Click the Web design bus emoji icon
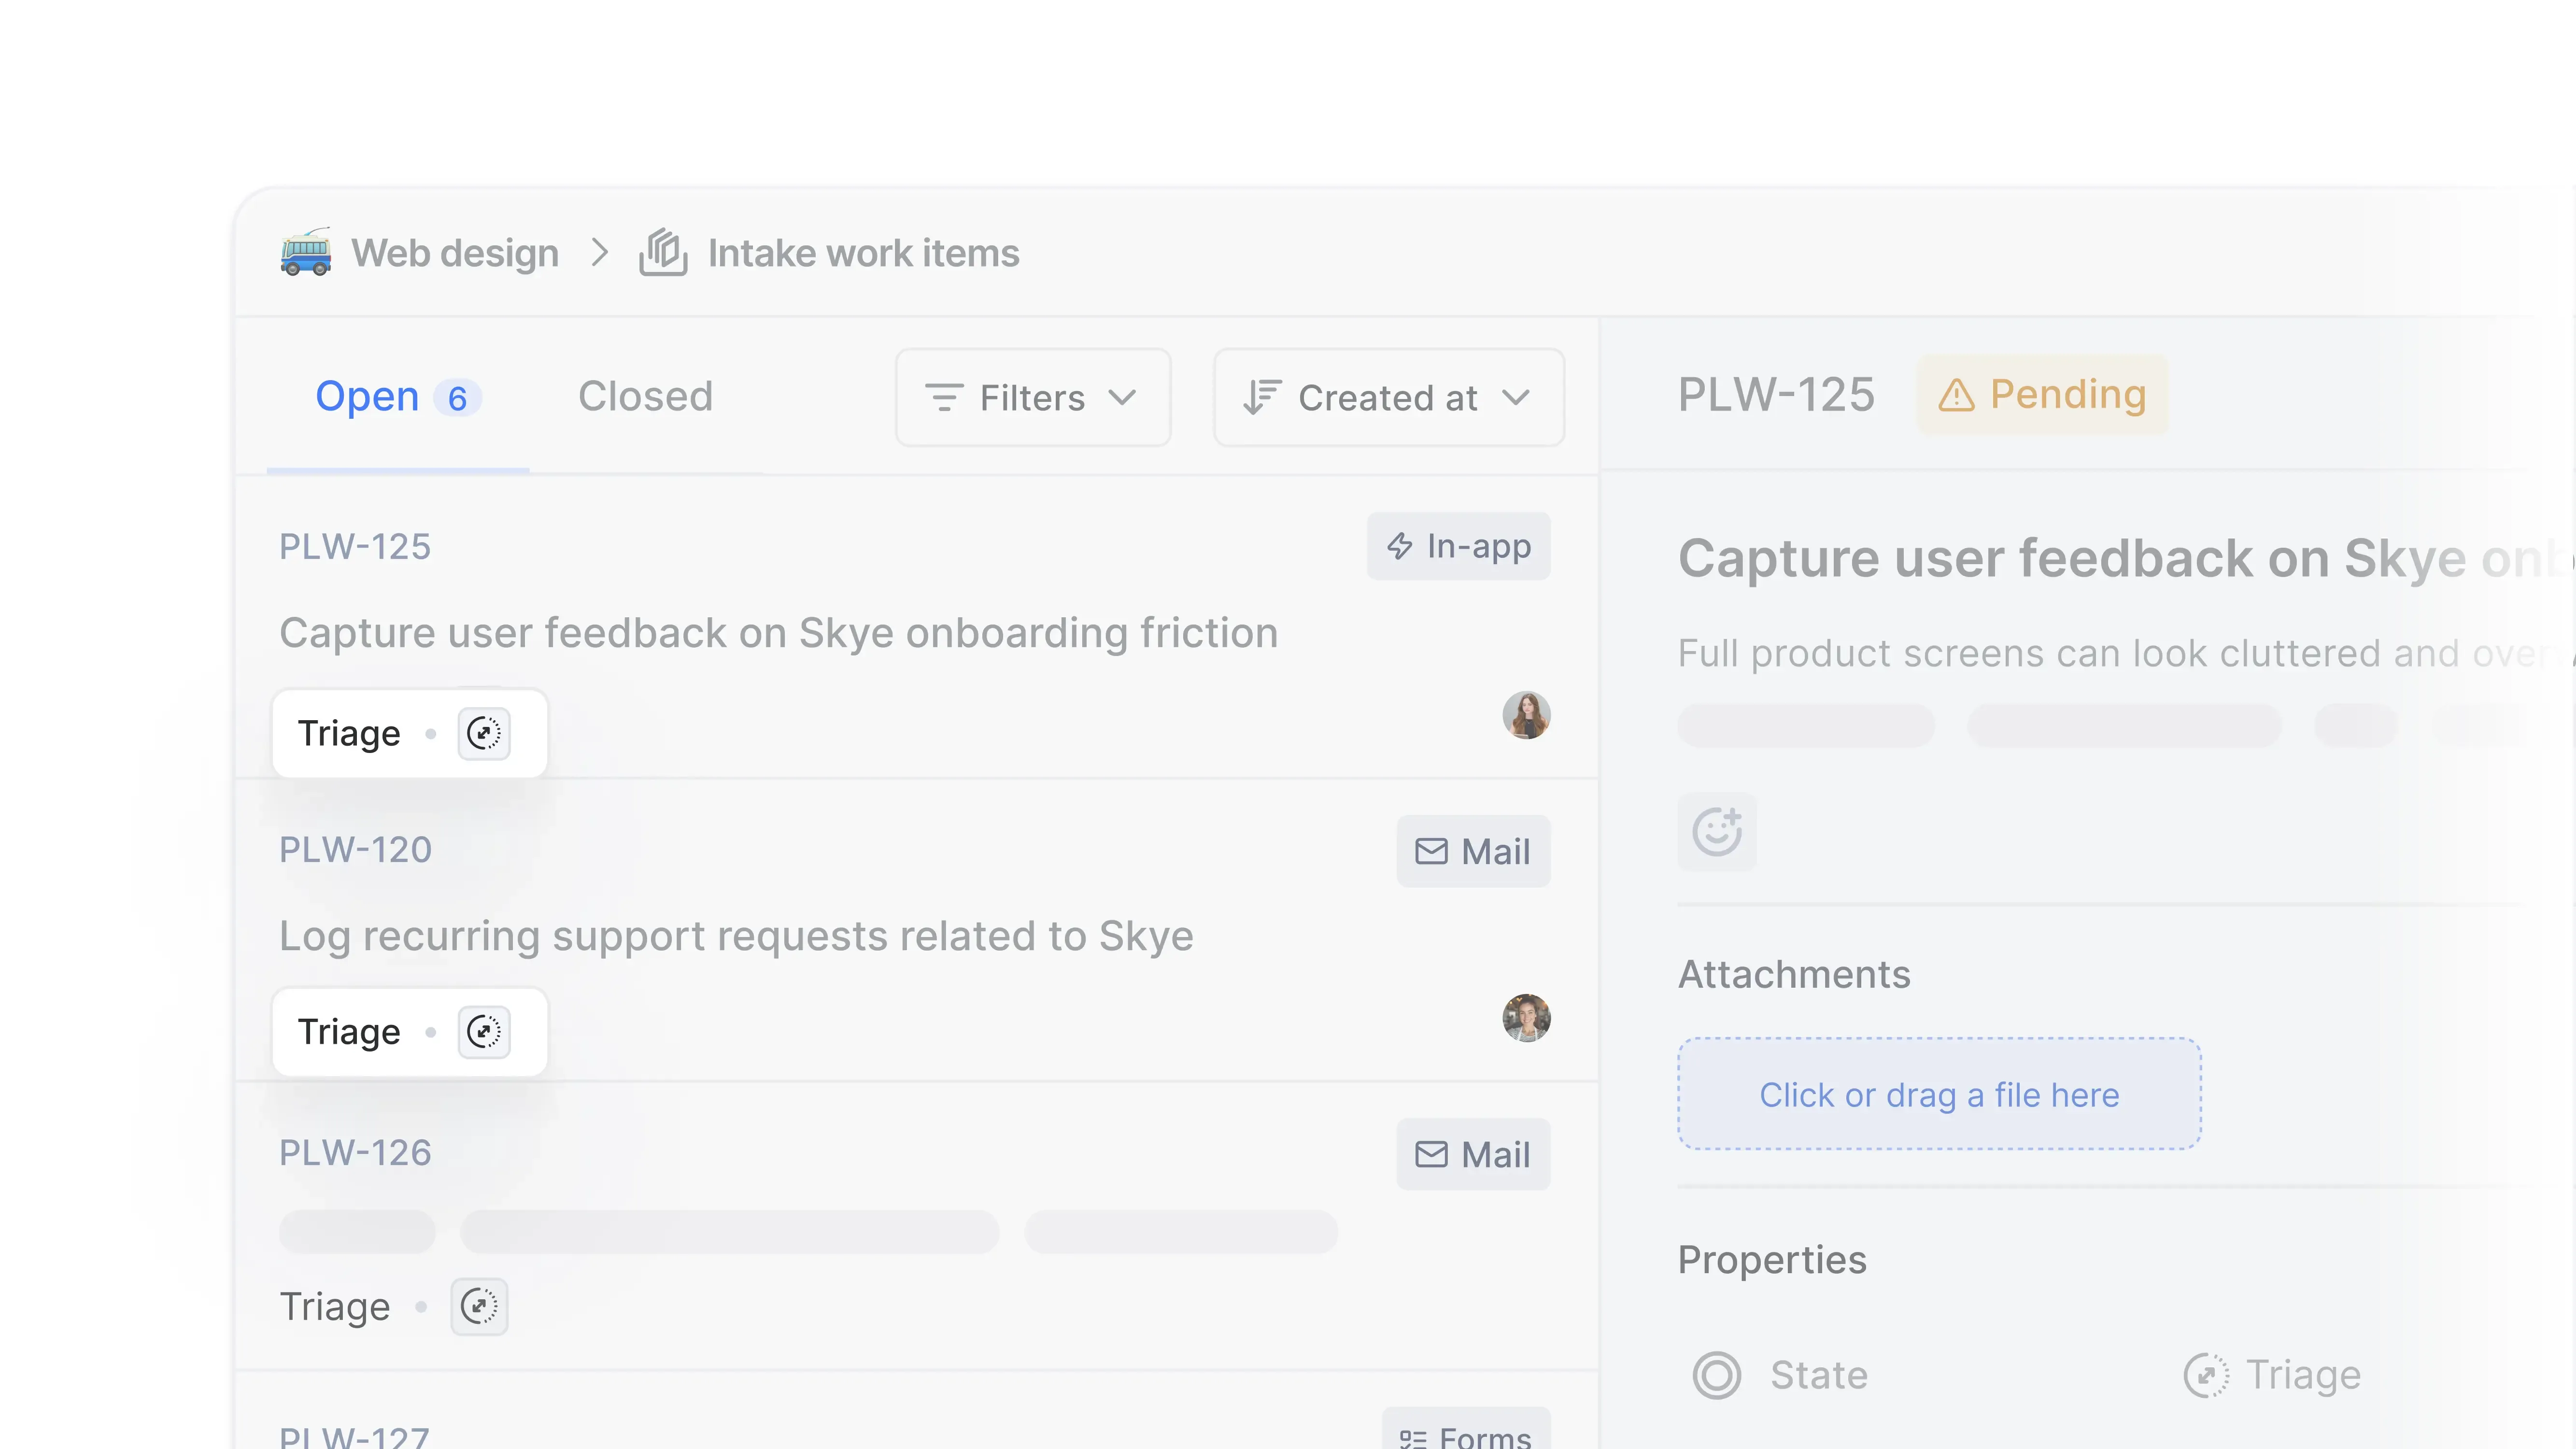The width and height of the screenshot is (2576, 1449). coord(305,253)
